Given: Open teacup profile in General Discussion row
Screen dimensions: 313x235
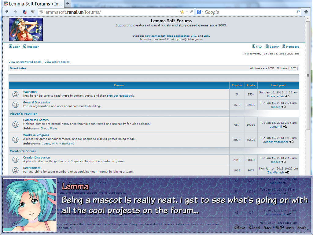Looking at the screenshot, I should (x=275, y=107).
